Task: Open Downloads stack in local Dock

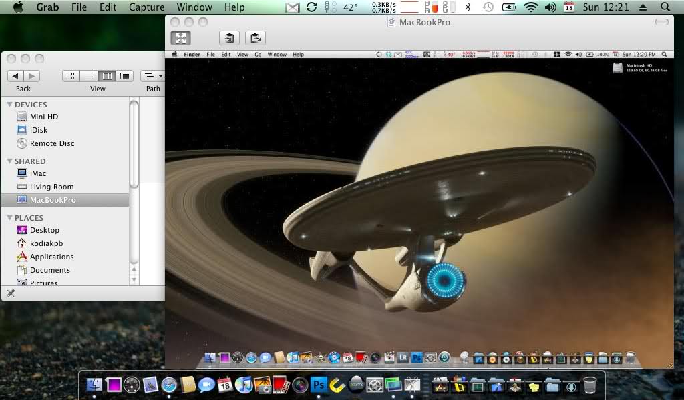Action: point(571,385)
